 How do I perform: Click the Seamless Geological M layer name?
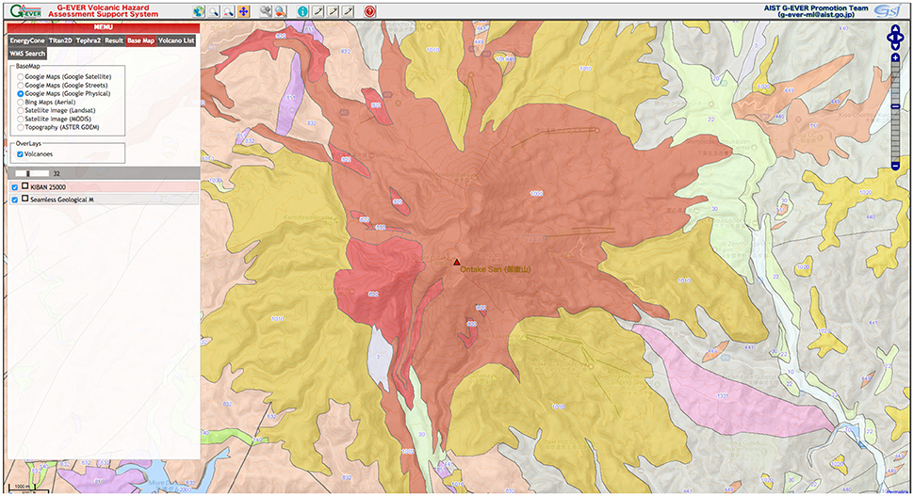pyautogui.click(x=62, y=200)
